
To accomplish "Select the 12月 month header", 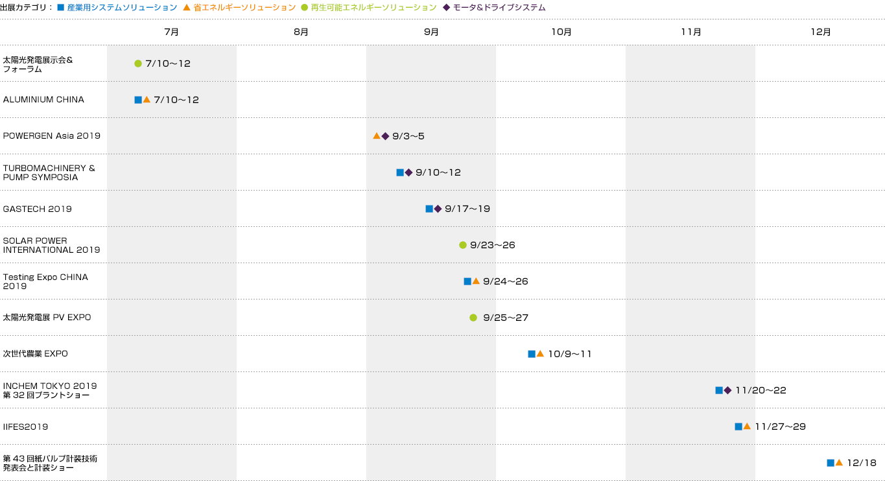I will tap(821, 32).
